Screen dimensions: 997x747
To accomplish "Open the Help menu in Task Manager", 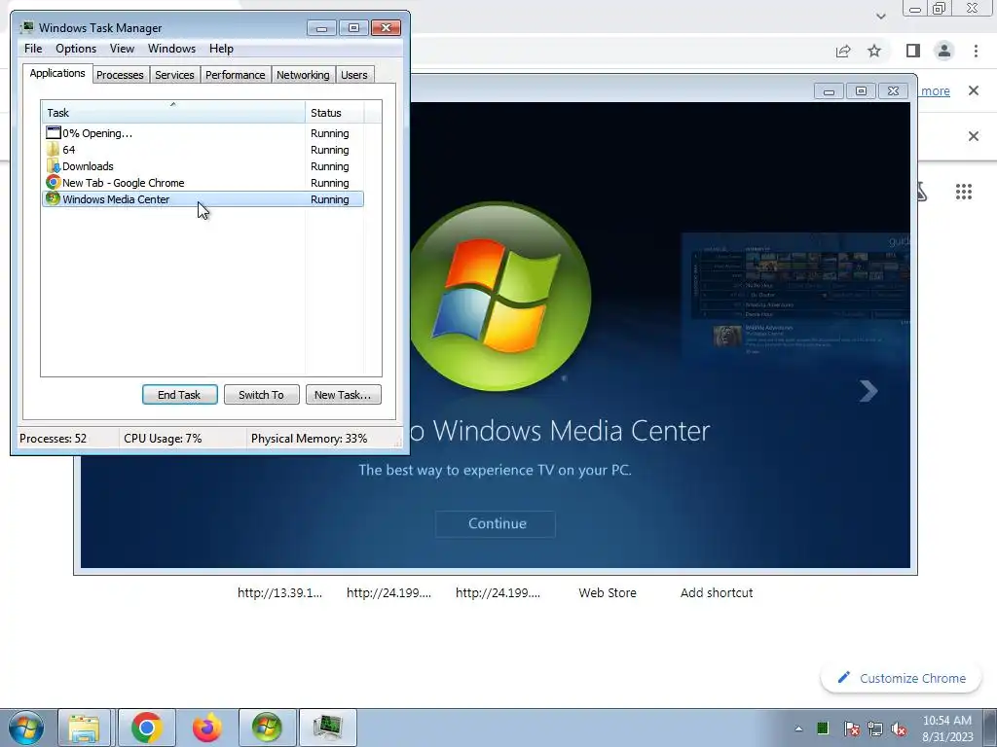I will [x=221, y=49].
